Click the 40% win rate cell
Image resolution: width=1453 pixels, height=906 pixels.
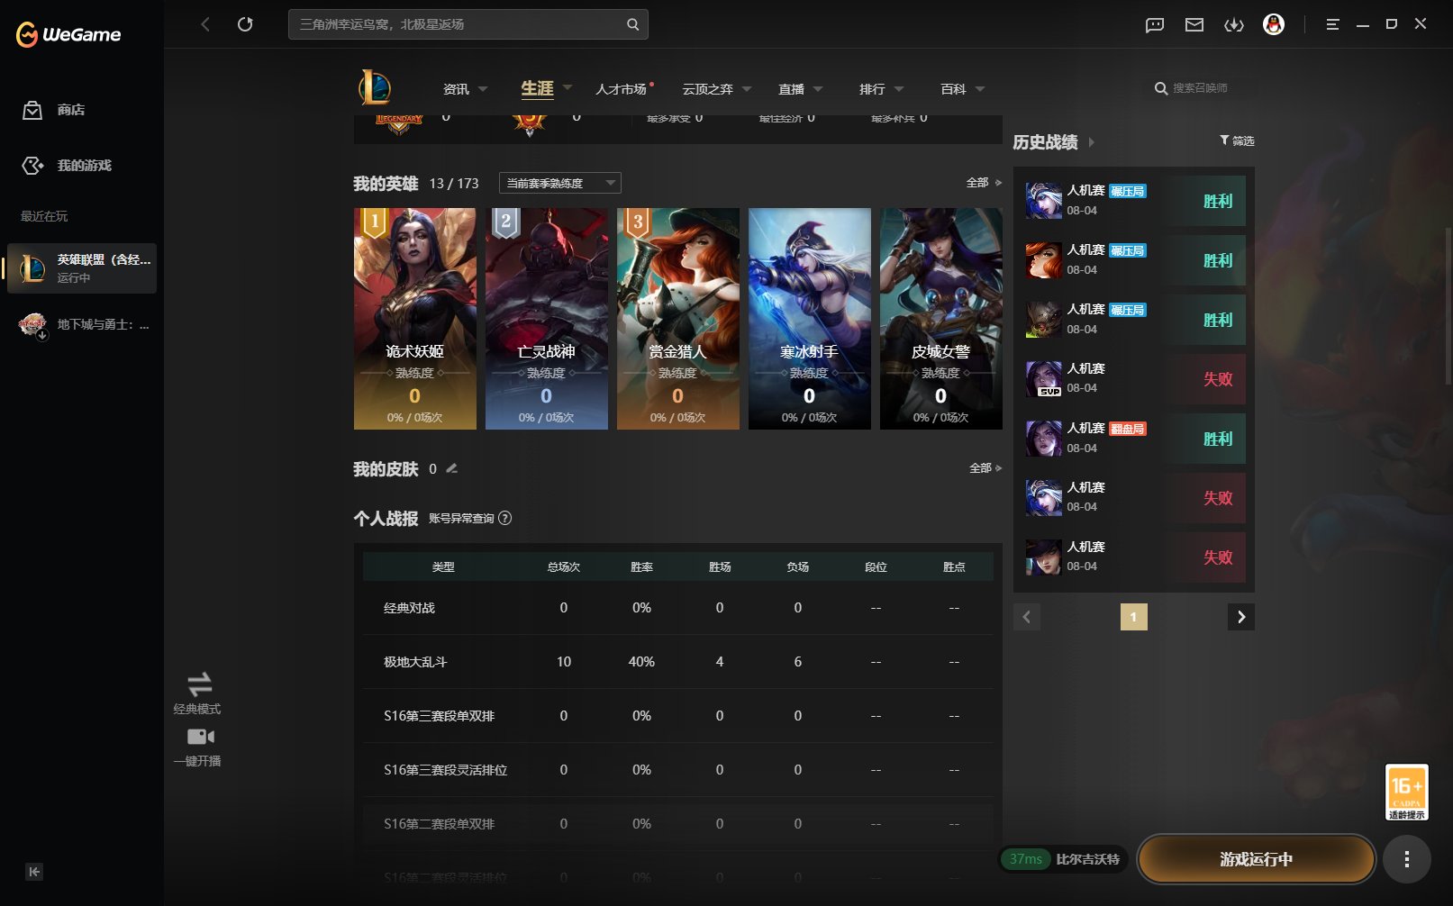pos(641,662)
